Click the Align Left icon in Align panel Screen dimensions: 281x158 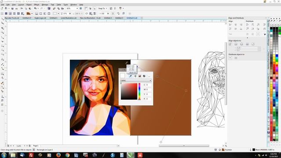point(230,25)
